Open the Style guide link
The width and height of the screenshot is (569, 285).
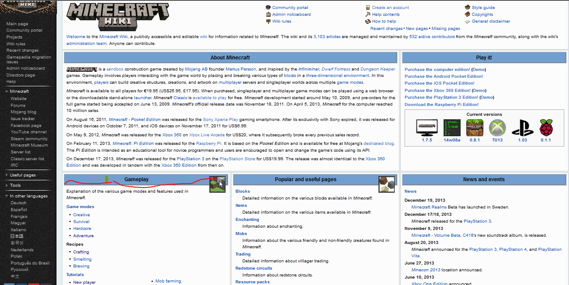tap(483, 7)
